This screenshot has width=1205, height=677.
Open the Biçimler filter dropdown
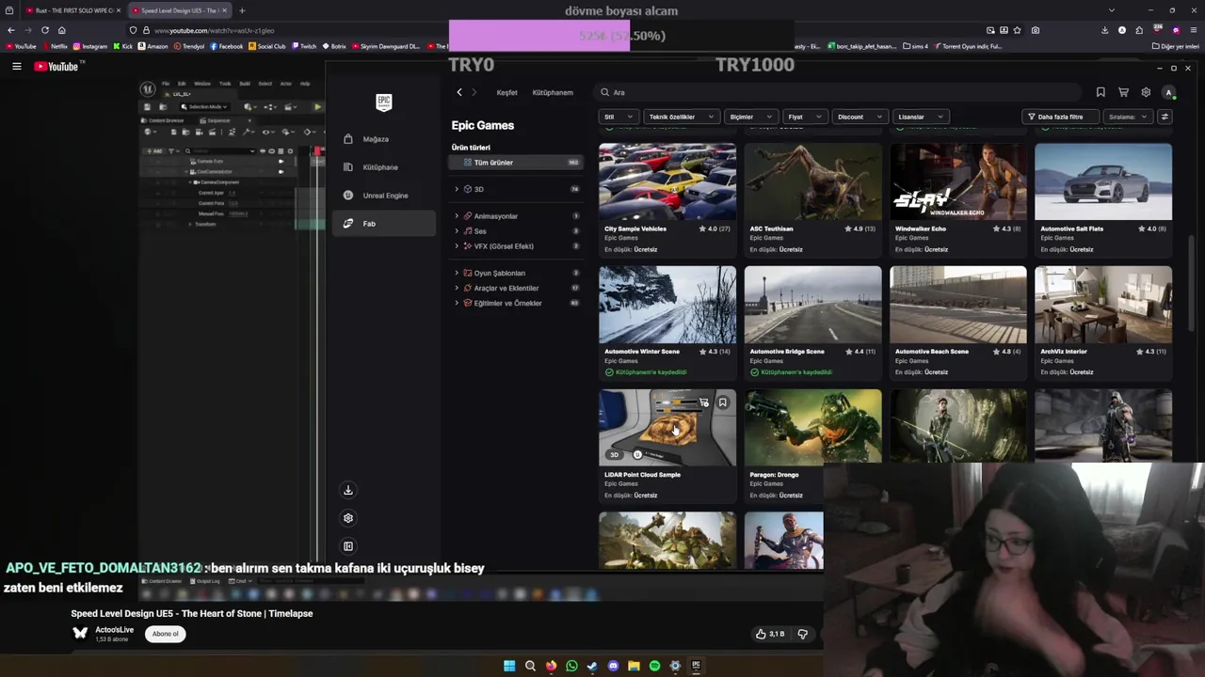click(x=750, y=117)
